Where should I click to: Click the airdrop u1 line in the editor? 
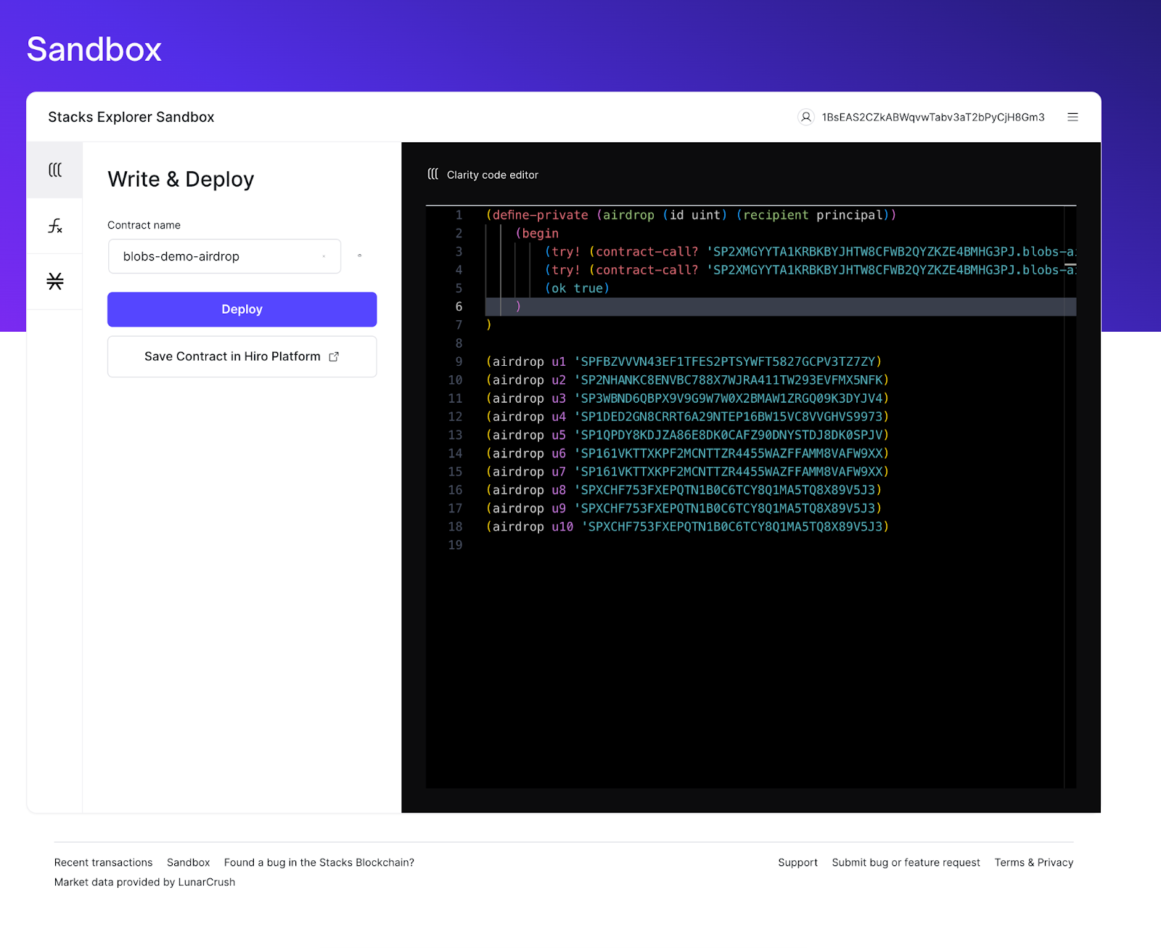[x=684, y=361]
